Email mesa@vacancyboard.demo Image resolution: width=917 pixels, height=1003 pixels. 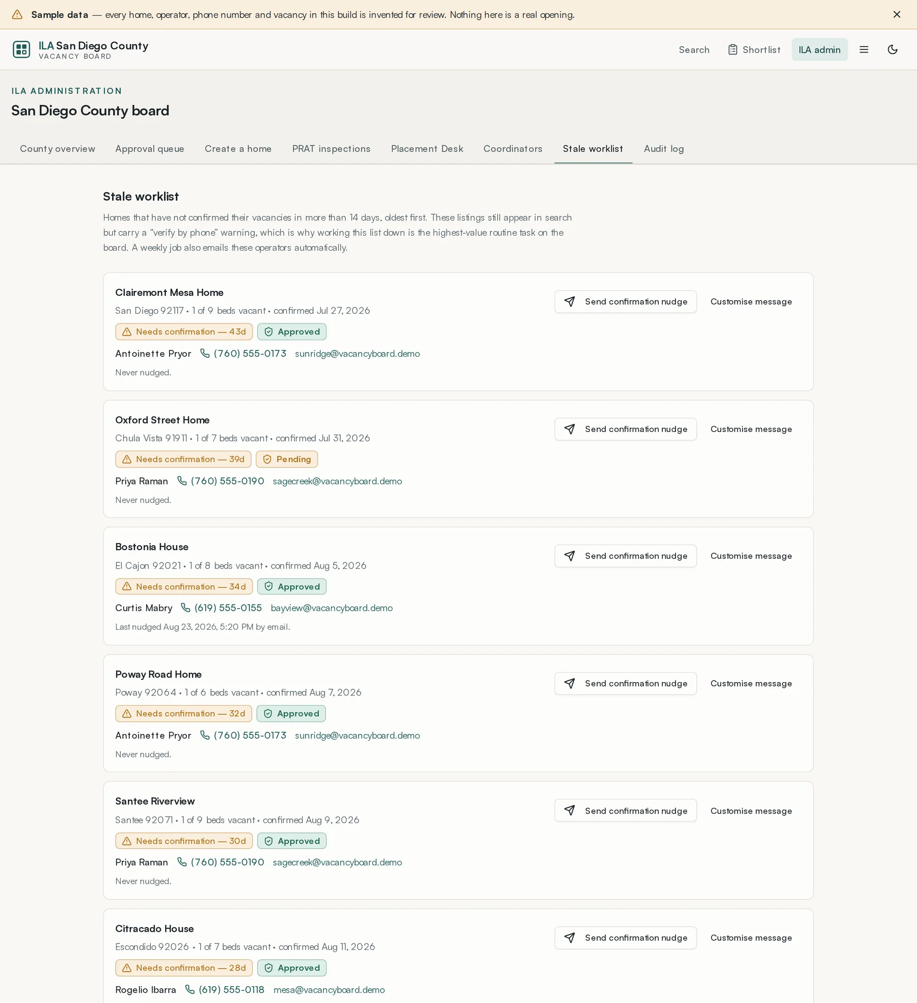point(329,989)
